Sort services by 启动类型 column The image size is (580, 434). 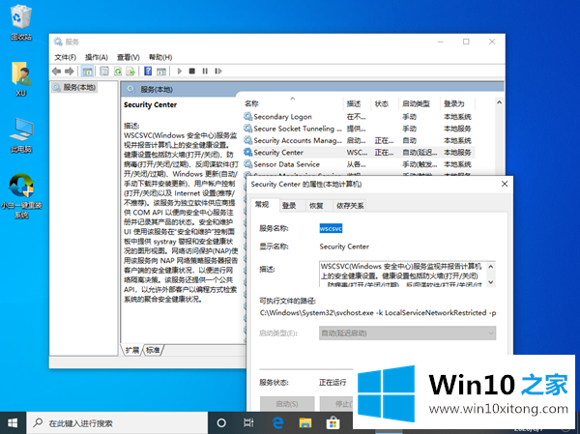[x=420, y=103]
